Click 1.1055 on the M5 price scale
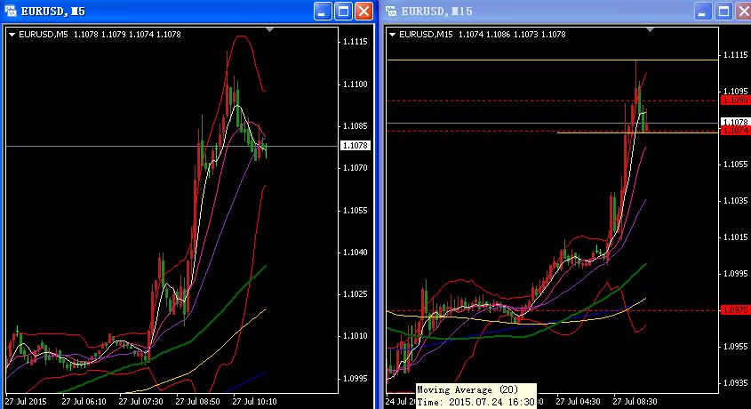The width and height of the screenshot is (751, 409). pos(356,210)
